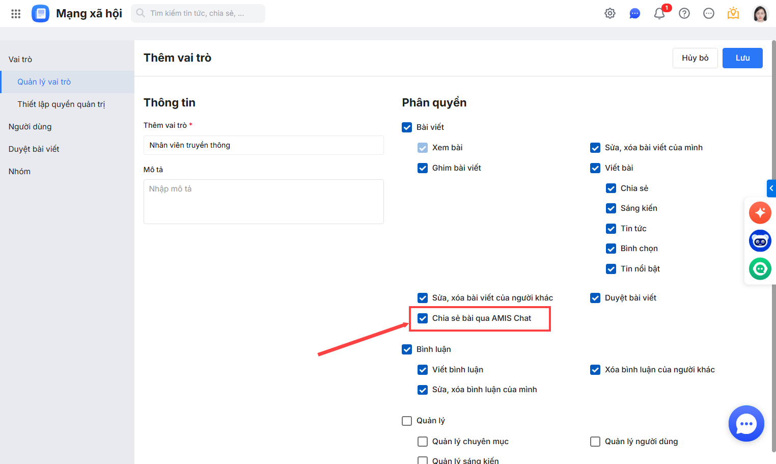Screen dimensions: 776x464
Task: Click the Hủy bỏ button
Action: 695,58
